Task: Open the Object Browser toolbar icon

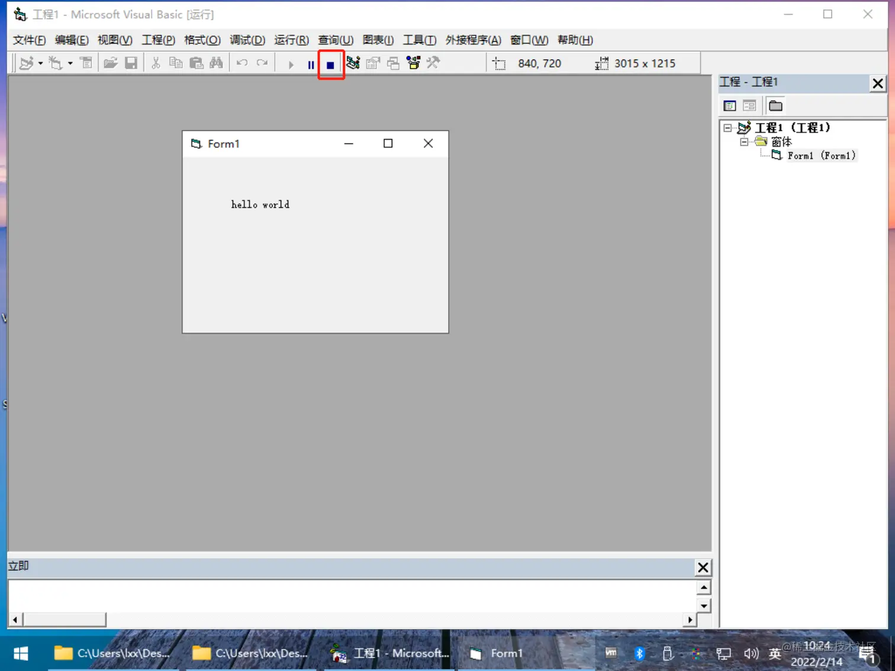Action: [413, 63]
